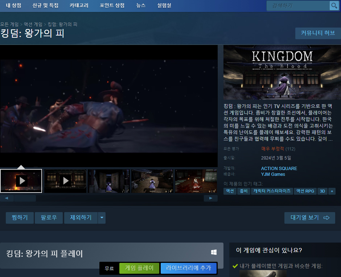Open the Kingdom The Blood header image
This screenshot has height=277, width=341.
coord(282,72)
